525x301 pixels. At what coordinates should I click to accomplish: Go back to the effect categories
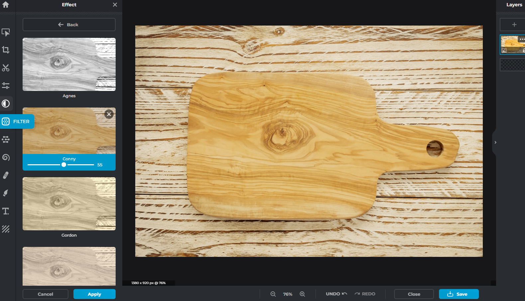pos(69,25)
